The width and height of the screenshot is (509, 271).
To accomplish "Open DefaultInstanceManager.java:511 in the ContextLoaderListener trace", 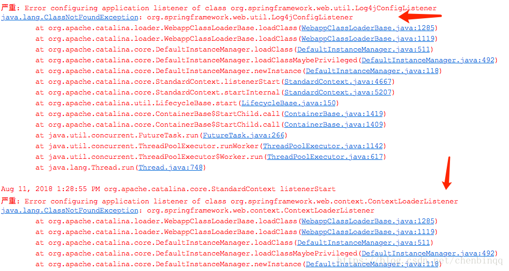I will point(364,243).
